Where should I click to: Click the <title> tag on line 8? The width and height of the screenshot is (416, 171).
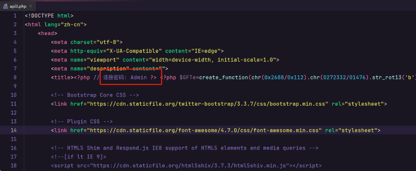[x=63, y=77]
